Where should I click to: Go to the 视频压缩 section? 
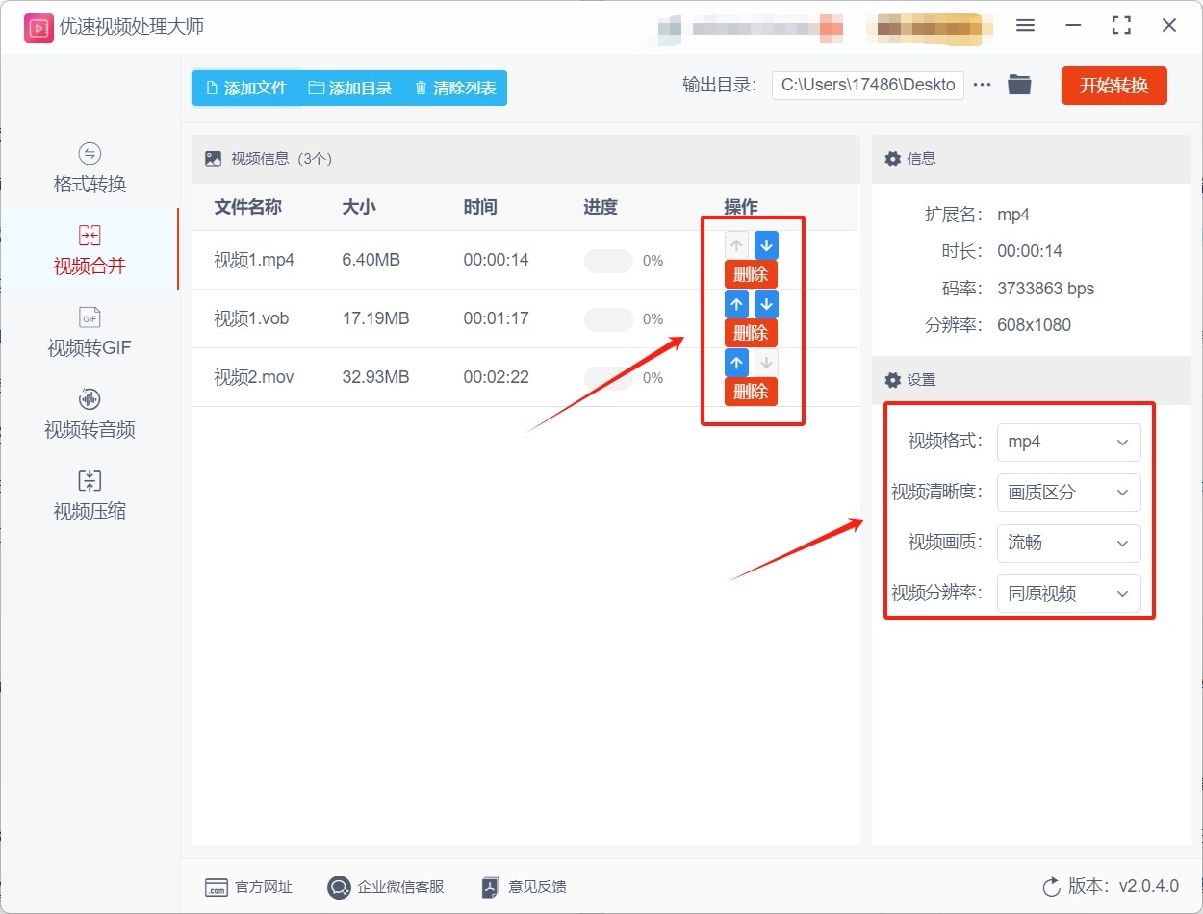click(90, 496)
